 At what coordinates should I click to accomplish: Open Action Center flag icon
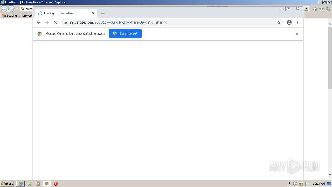click(307, 184)
